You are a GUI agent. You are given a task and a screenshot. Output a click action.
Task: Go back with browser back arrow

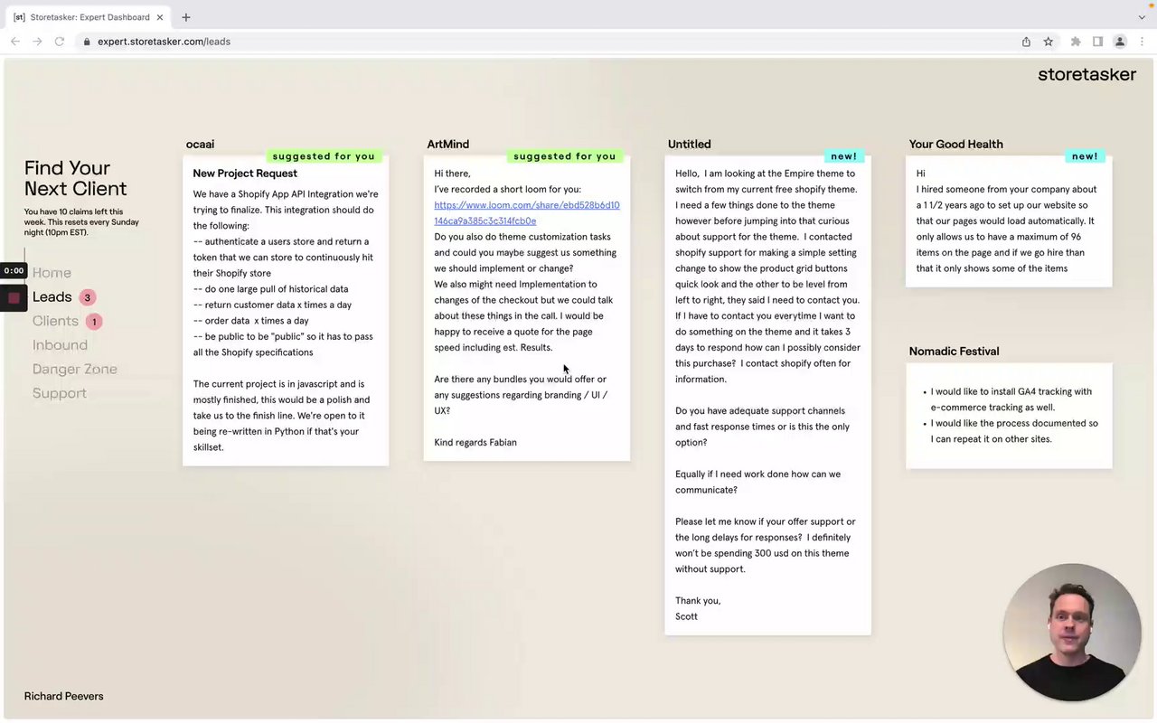click(x=15, y=42)
